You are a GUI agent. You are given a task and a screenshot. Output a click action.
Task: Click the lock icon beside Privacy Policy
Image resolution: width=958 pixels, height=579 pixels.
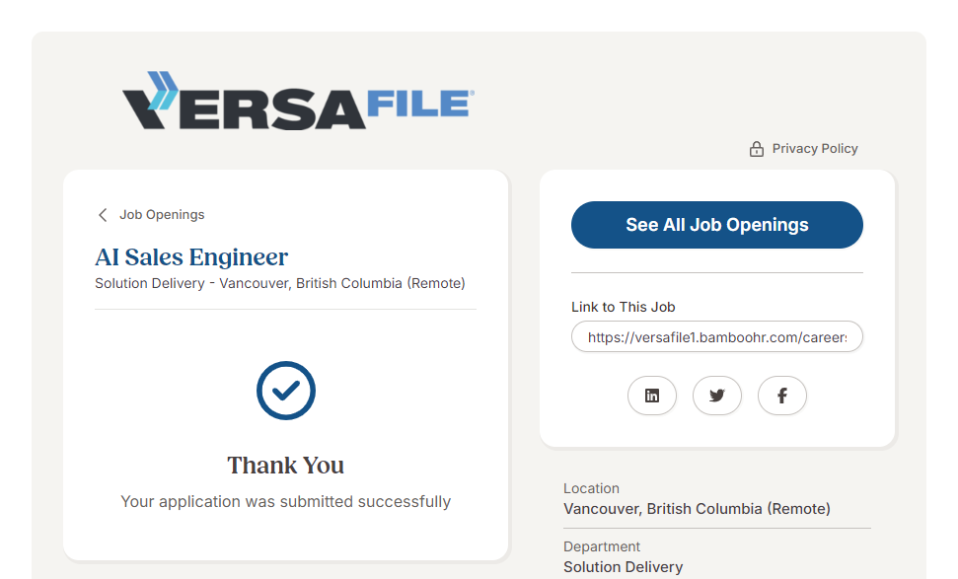(x=757, y=149)
